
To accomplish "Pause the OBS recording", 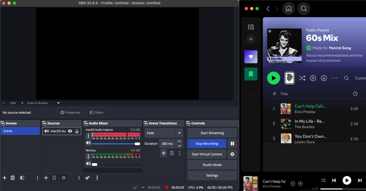I will pyautogui.click(x=232, y=144).
